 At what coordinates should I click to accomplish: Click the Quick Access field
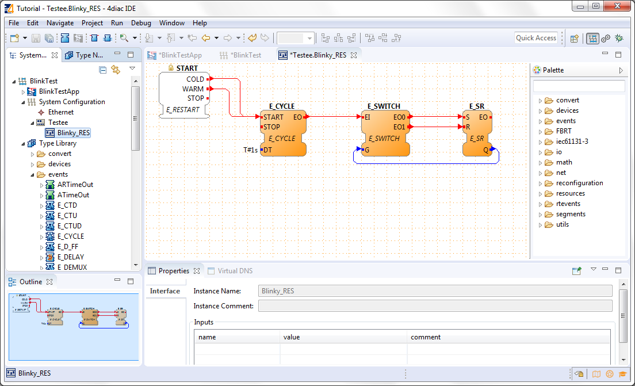tap(535, 38)
